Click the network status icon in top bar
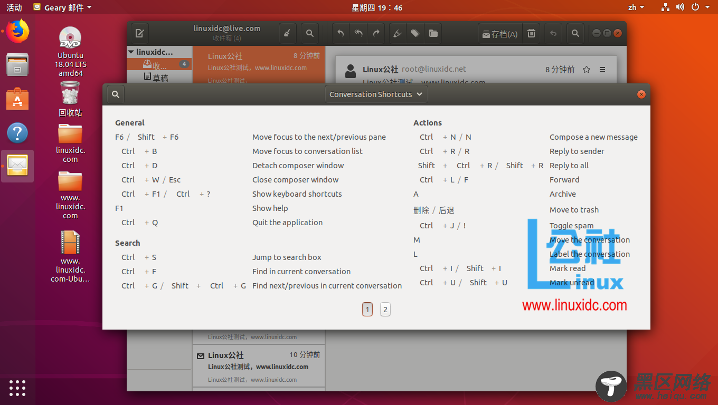The width and height of the screenshot is (718, 405). (666, 7)
